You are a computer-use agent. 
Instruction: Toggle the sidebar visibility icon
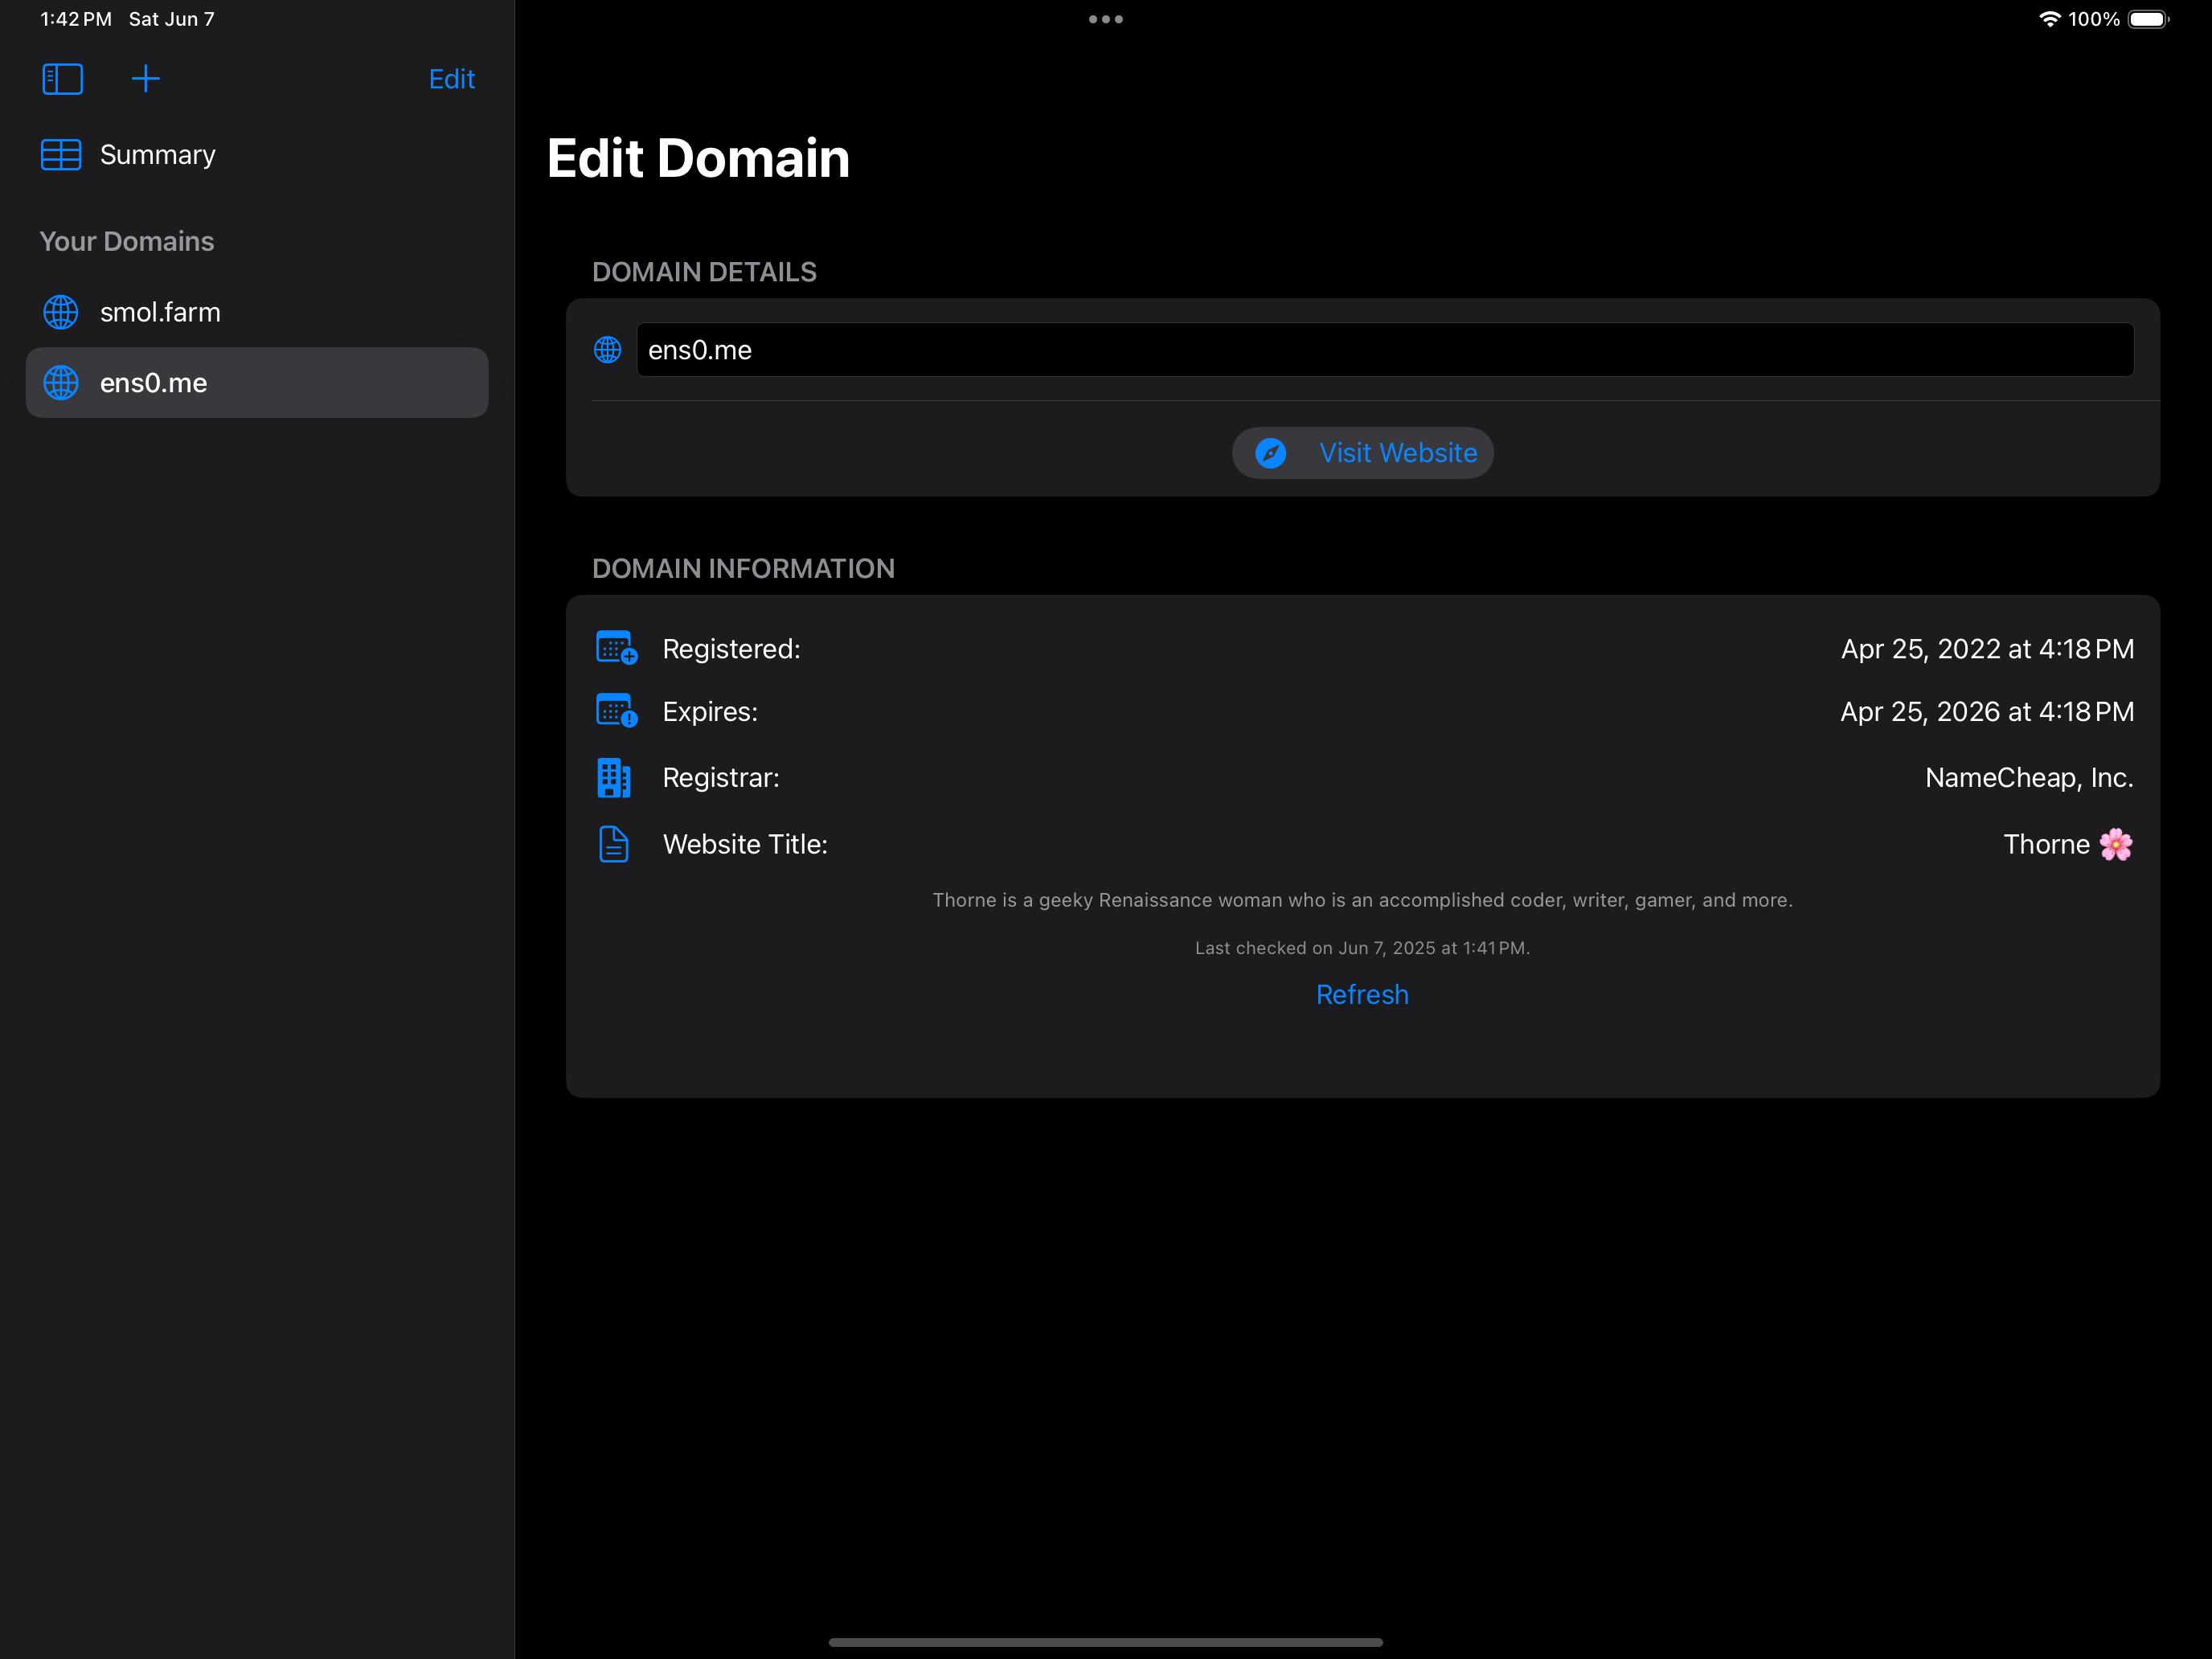pos(62,78)
